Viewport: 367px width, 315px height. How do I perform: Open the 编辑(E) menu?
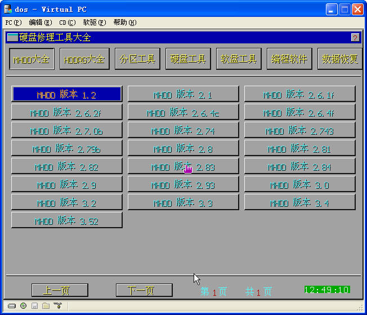pyautogui.click(x=41, y=23)
